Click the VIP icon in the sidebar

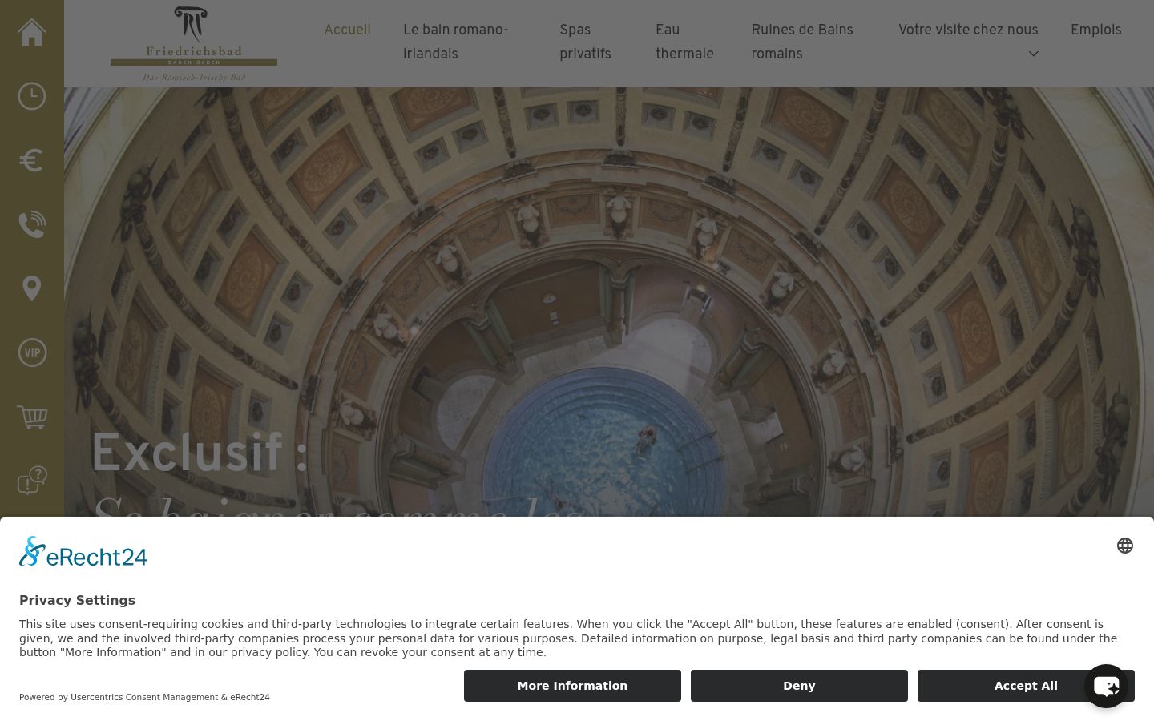point(32,352)
